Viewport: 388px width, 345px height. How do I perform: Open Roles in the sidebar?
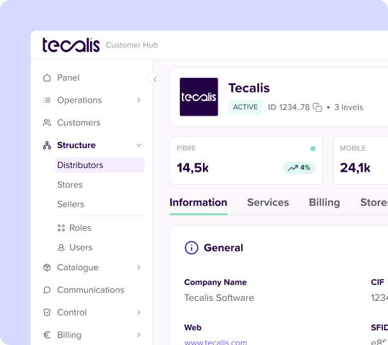(x=80, y=228)
